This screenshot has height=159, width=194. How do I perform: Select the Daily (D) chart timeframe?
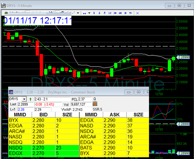[x=125, y=13]
